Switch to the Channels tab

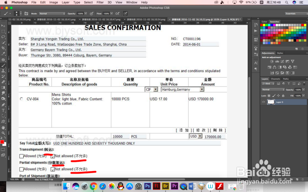[275, 79]
